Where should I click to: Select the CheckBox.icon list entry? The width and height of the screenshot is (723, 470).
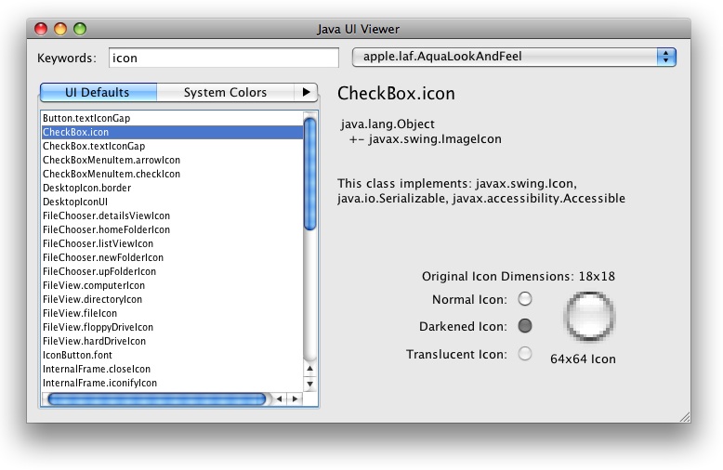tap(172, 132)
